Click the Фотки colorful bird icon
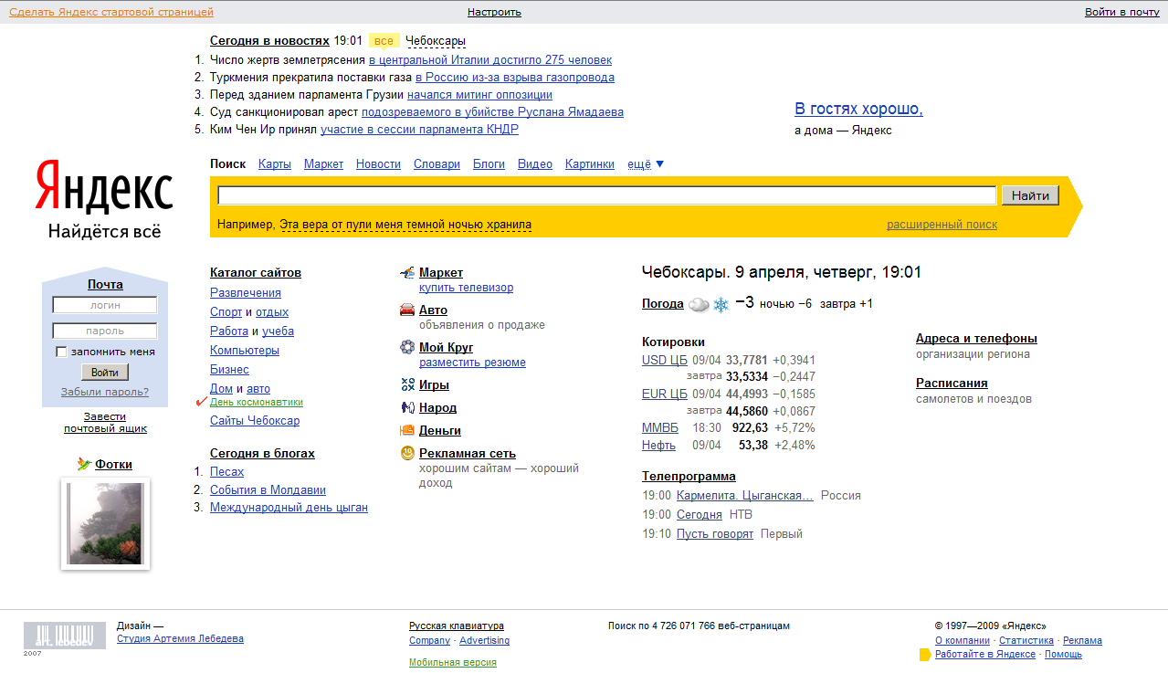 tap(84, 464)
